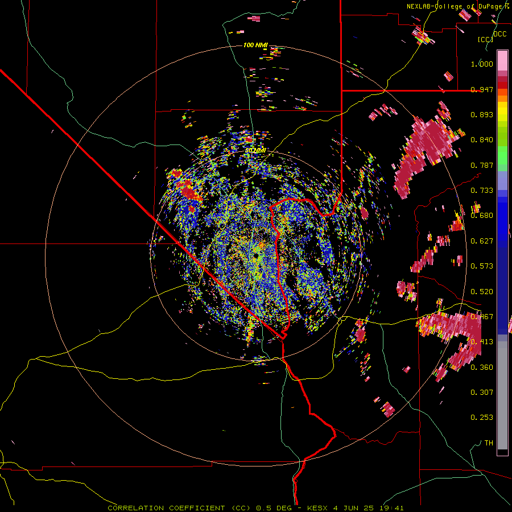Click the 0.520 scale value label
512x512 pixels.
coord(482,292)
